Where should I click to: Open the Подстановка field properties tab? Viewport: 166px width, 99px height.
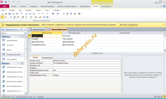[47, 58]
